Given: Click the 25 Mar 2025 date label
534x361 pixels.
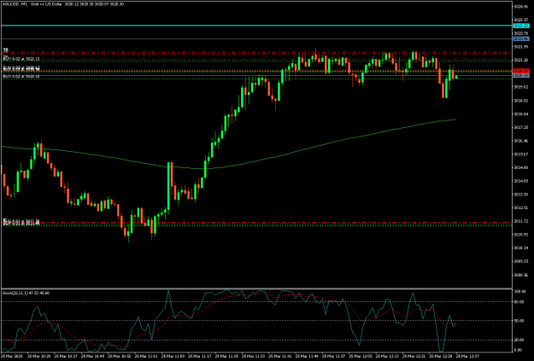Looking at the screenshot, I should [x=12, y=356].
